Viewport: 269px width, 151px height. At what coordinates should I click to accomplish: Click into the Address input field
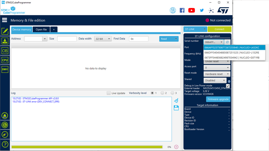pos(33,39)
